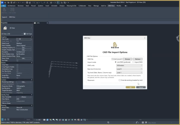Click OK in CAD File Import Options
Image resolution: width=180 pixels, height=125 pixels.
pyautogui.click(x=130, y=87)
